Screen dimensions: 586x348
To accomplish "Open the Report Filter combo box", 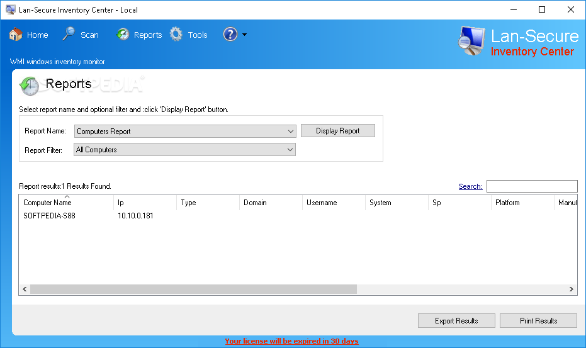I will 184,150.
